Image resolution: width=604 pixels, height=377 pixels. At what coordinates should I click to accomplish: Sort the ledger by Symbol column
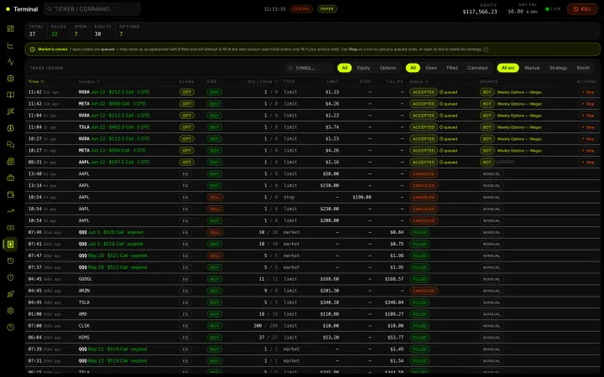pyautogui.click(x=89, y=81)
